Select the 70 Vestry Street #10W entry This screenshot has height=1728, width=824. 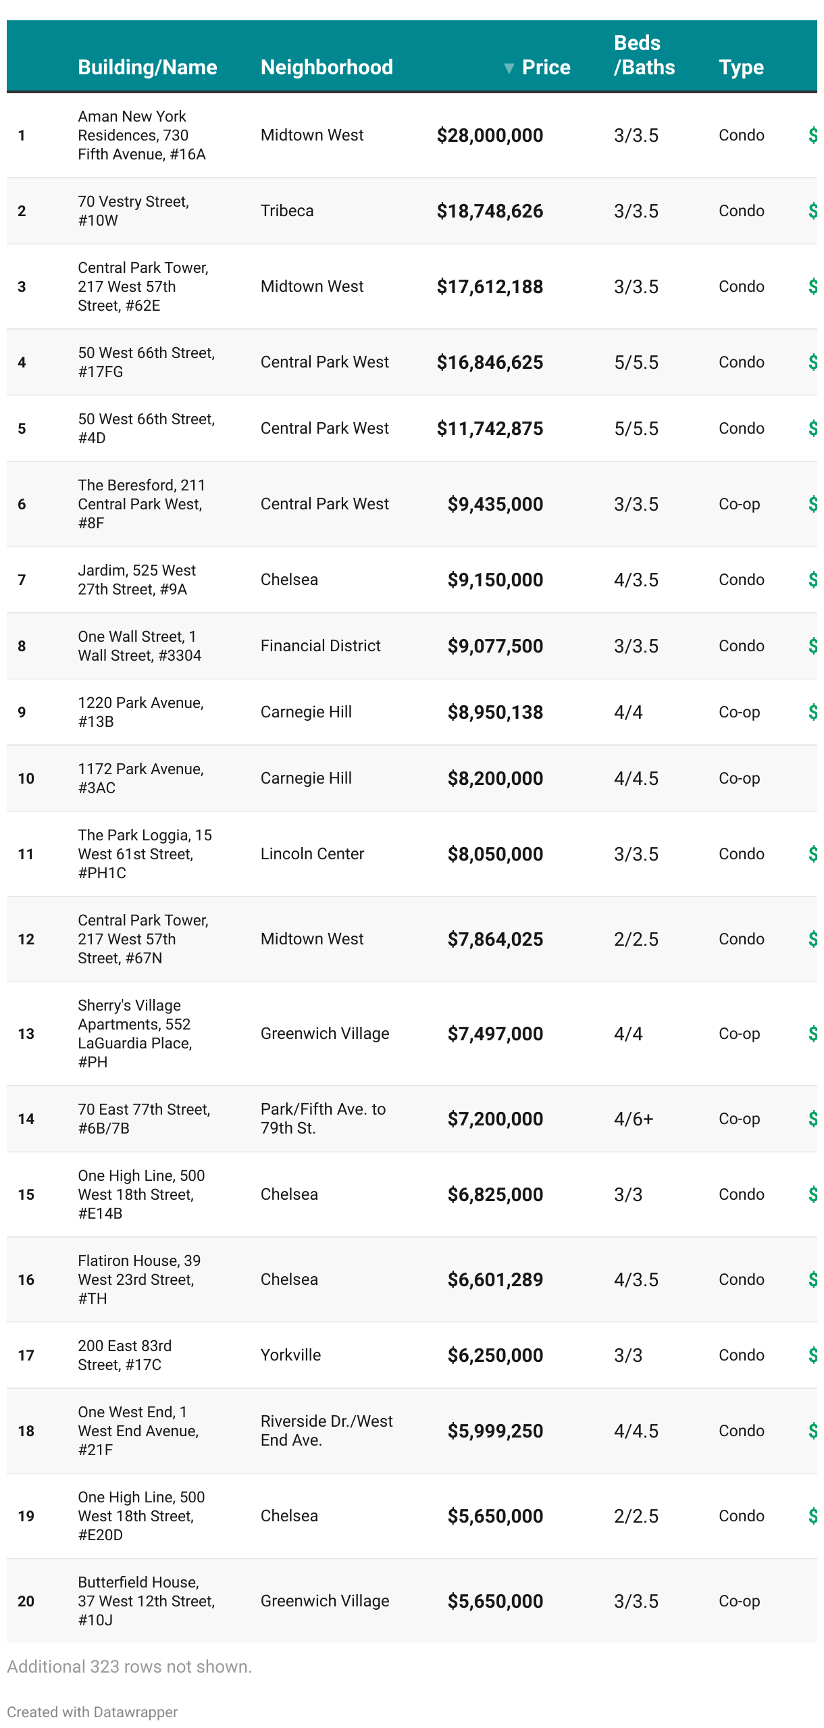click(x=133, y=211)
